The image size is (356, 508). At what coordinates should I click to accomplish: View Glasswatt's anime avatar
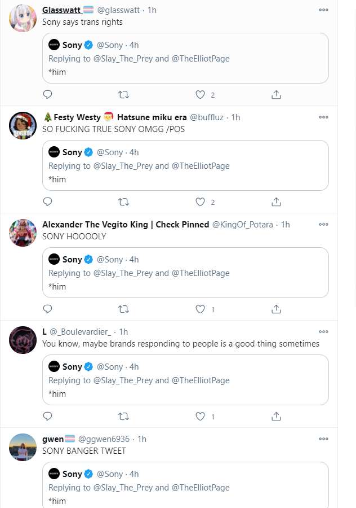coord(23,19)
